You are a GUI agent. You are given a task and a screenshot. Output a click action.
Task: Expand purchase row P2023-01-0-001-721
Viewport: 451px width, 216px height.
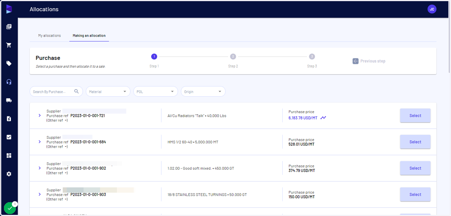(39, 116)
